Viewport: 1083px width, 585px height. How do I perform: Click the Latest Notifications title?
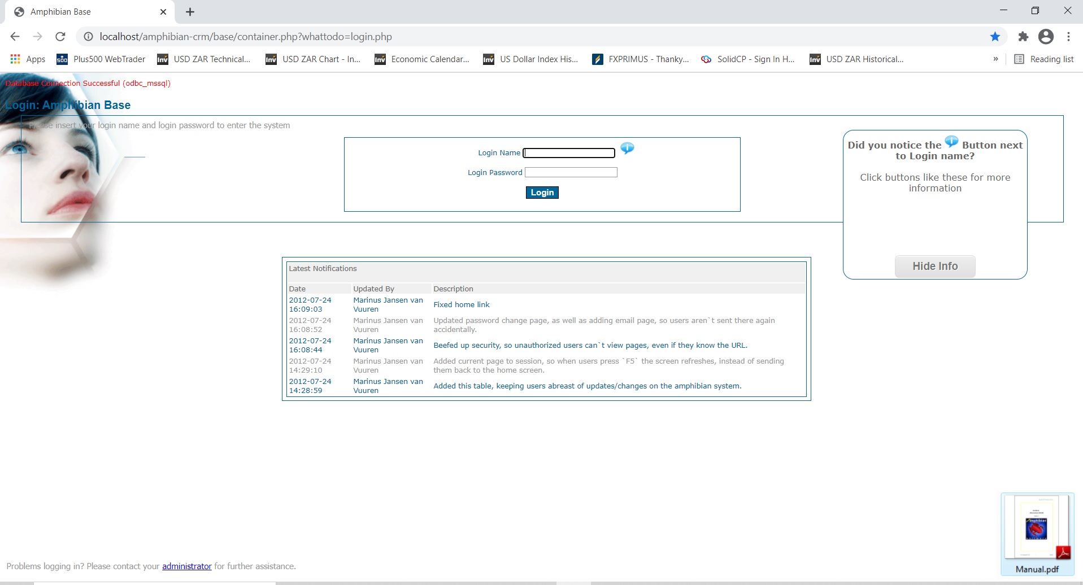(323, 269)
